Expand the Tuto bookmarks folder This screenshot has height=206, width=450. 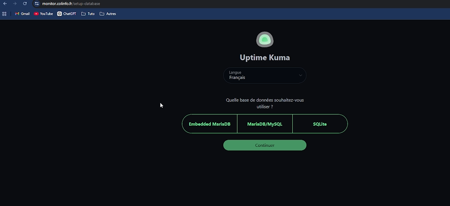coord(88,14)
